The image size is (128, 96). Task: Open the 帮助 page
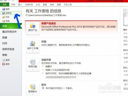tap(5, 55)
